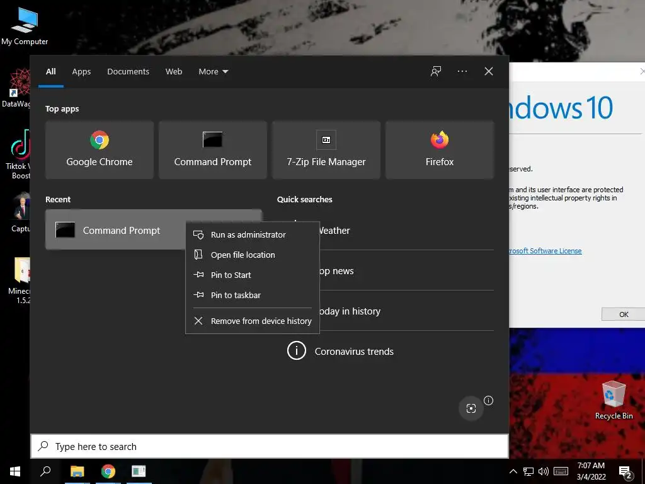Launch Command Prompt tile in Top apps
645x484 pixels.
(213, 150)
